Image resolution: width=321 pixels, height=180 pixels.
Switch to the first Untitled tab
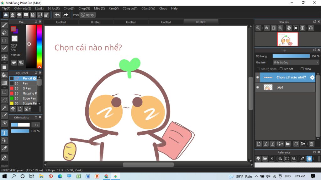pos(61,22)
